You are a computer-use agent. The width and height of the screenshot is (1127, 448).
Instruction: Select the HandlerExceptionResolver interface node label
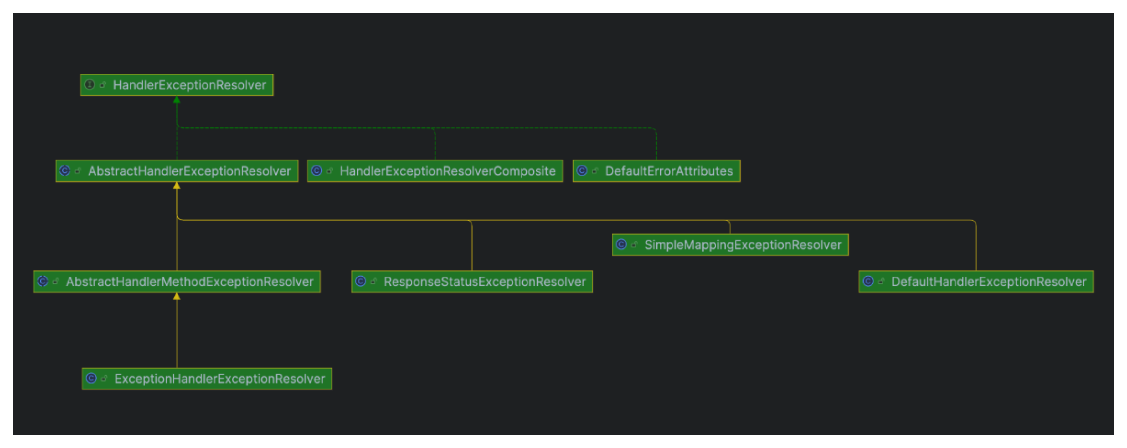[189, 85]
